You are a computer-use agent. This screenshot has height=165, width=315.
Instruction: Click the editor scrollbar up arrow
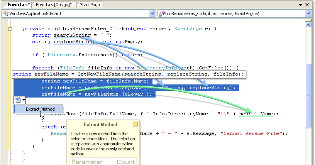pyautogui.click(x=308, y=25)
